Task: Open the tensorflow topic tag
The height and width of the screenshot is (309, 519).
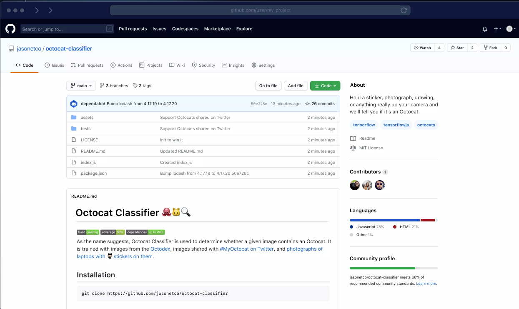Action: pos(364,125)
